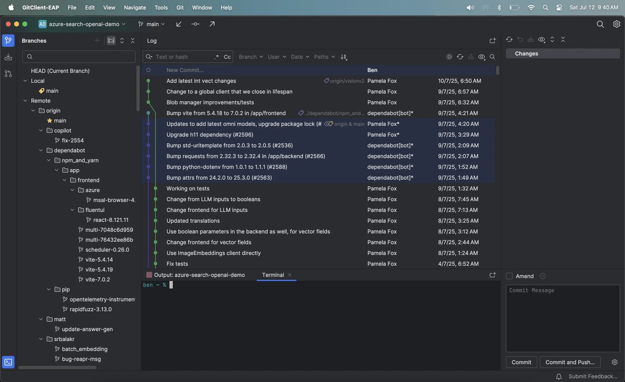
Task: Click the log search magnifier icon
Action: point(492,57)
